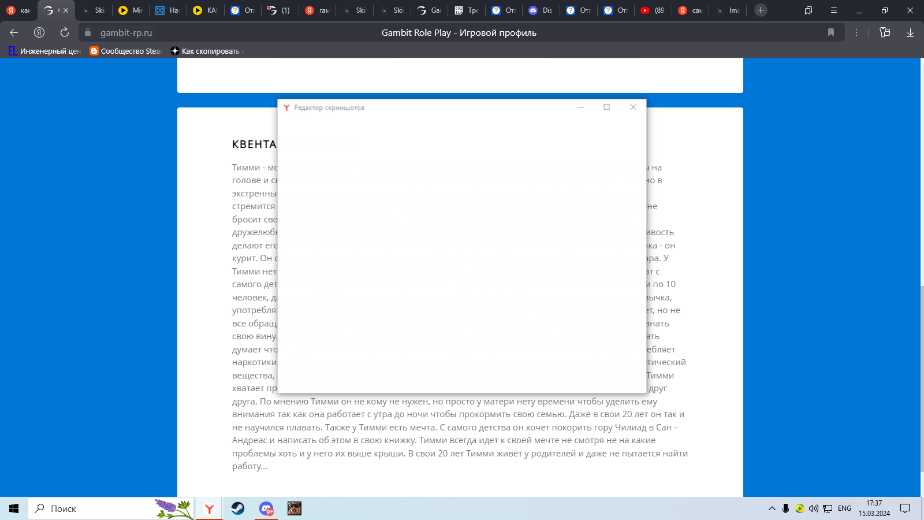Show hidden tray icons chevron

coord(772,508)
